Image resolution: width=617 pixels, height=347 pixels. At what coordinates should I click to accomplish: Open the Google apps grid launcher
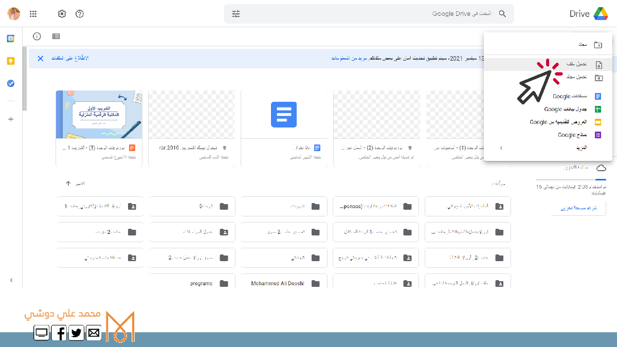point(33,14)
